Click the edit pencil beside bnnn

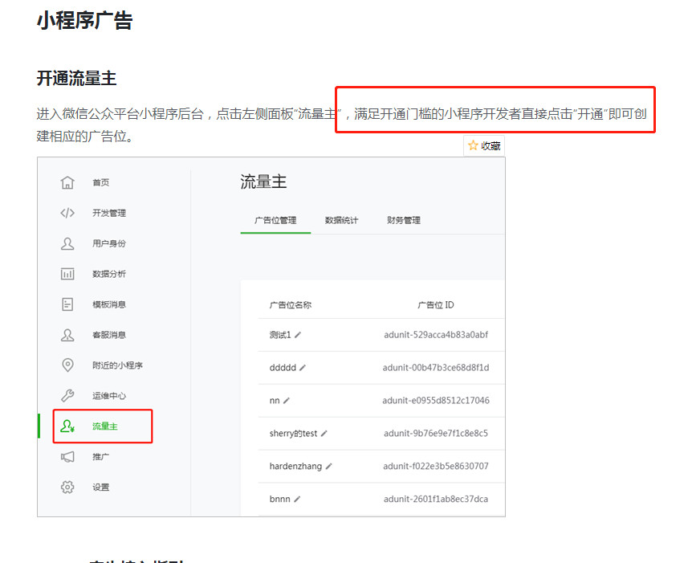coord(297,499)
